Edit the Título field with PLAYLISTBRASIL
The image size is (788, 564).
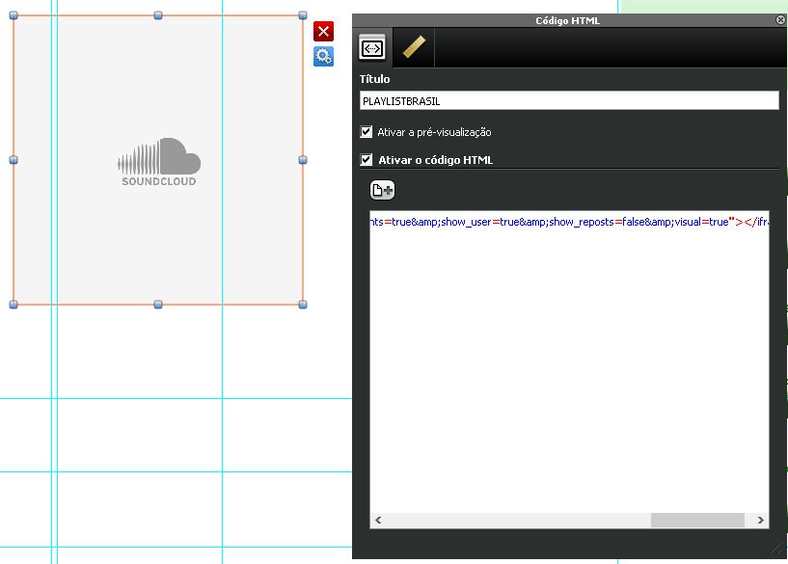(569, 101)
